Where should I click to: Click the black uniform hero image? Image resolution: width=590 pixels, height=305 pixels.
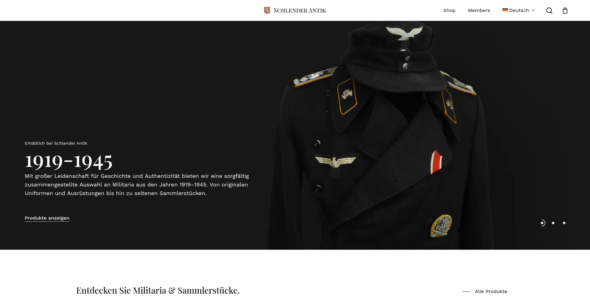coord(380,135)
